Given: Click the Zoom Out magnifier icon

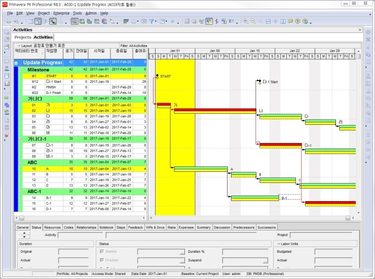Looking at the screenshot, I should (x=253, y=22).
